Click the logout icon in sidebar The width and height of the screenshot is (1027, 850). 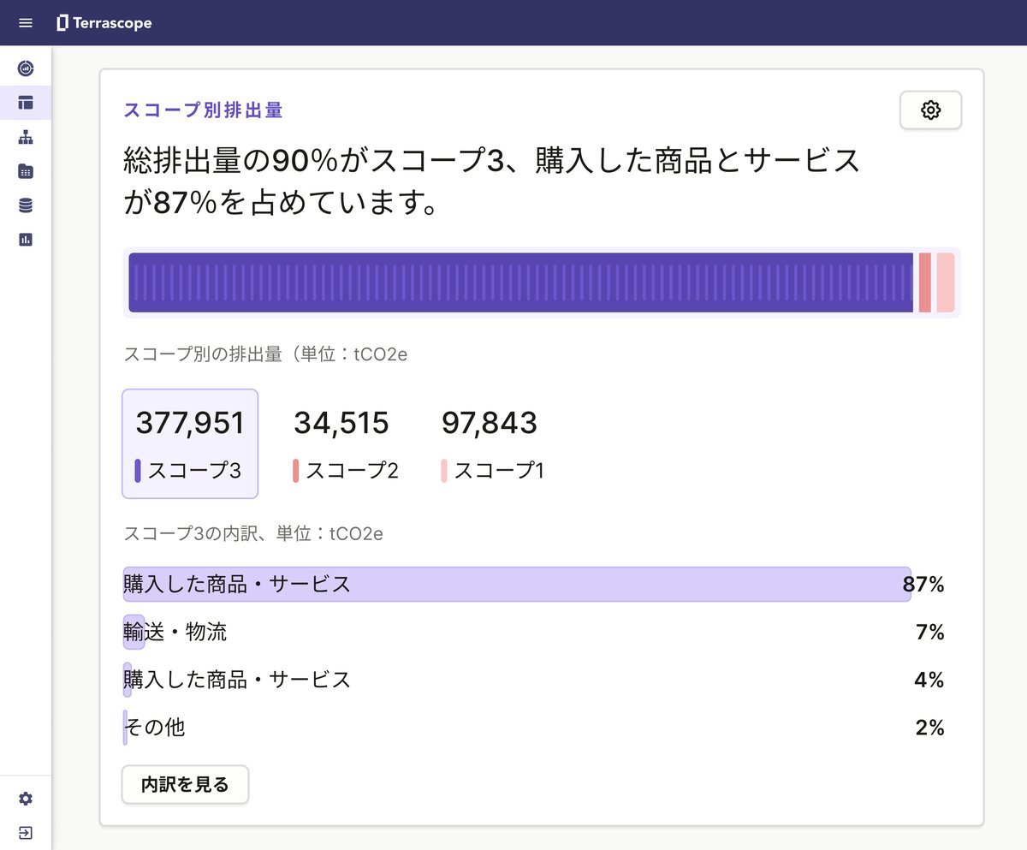point(26,832)
